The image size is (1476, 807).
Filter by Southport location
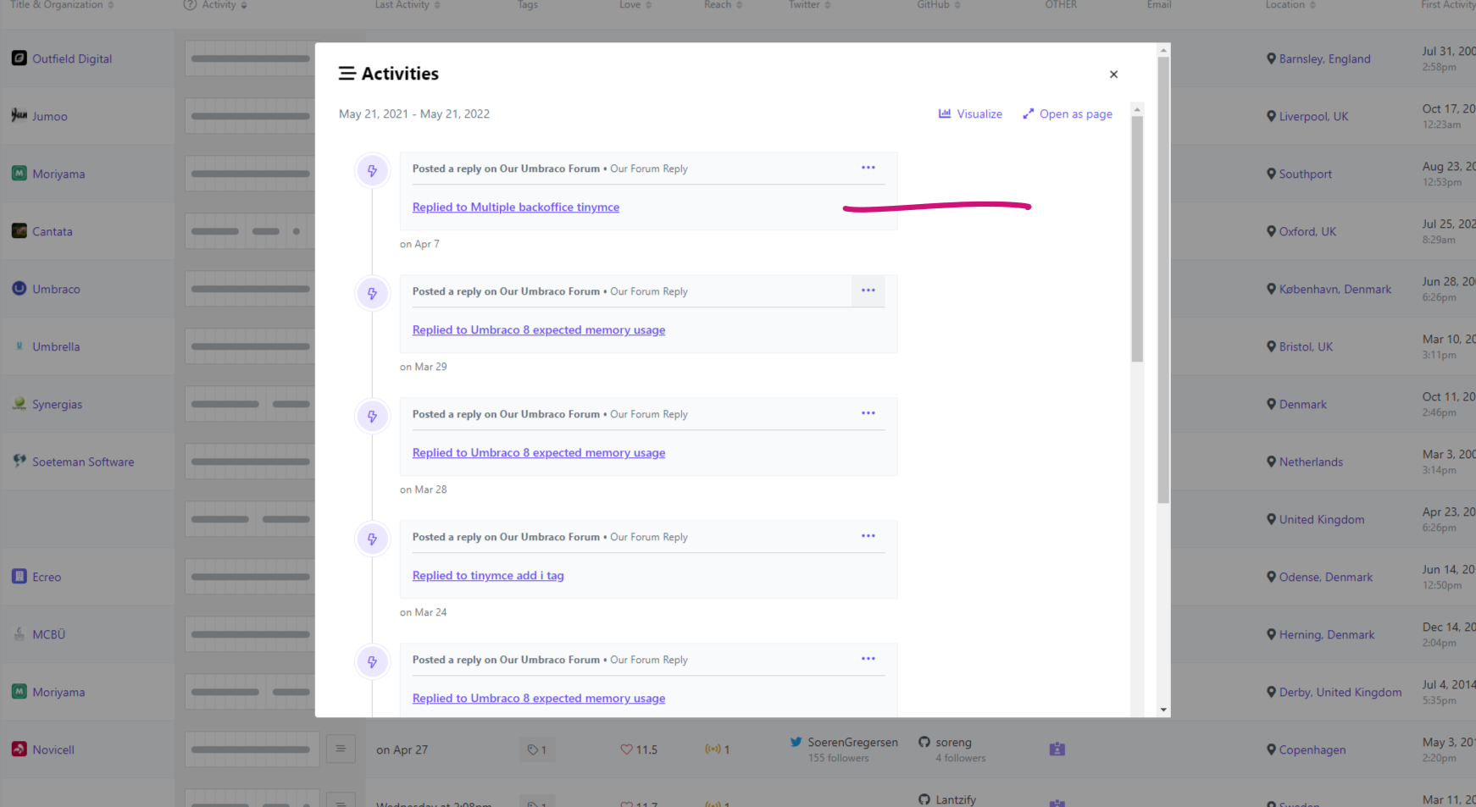point(1305,174)
